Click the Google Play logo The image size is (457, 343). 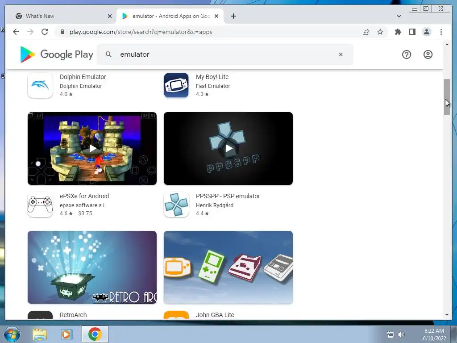[x=57, y=54]
